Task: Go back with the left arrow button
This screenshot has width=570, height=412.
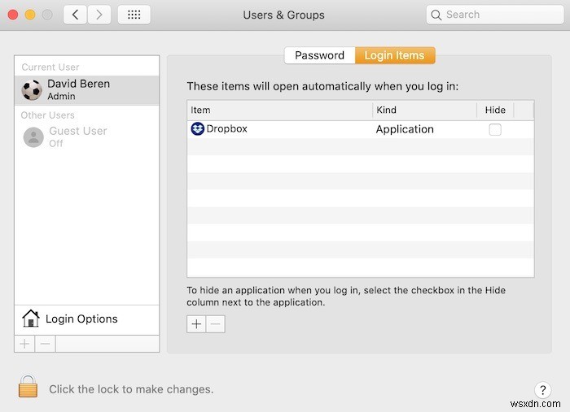Action: [x=75, y=15]
